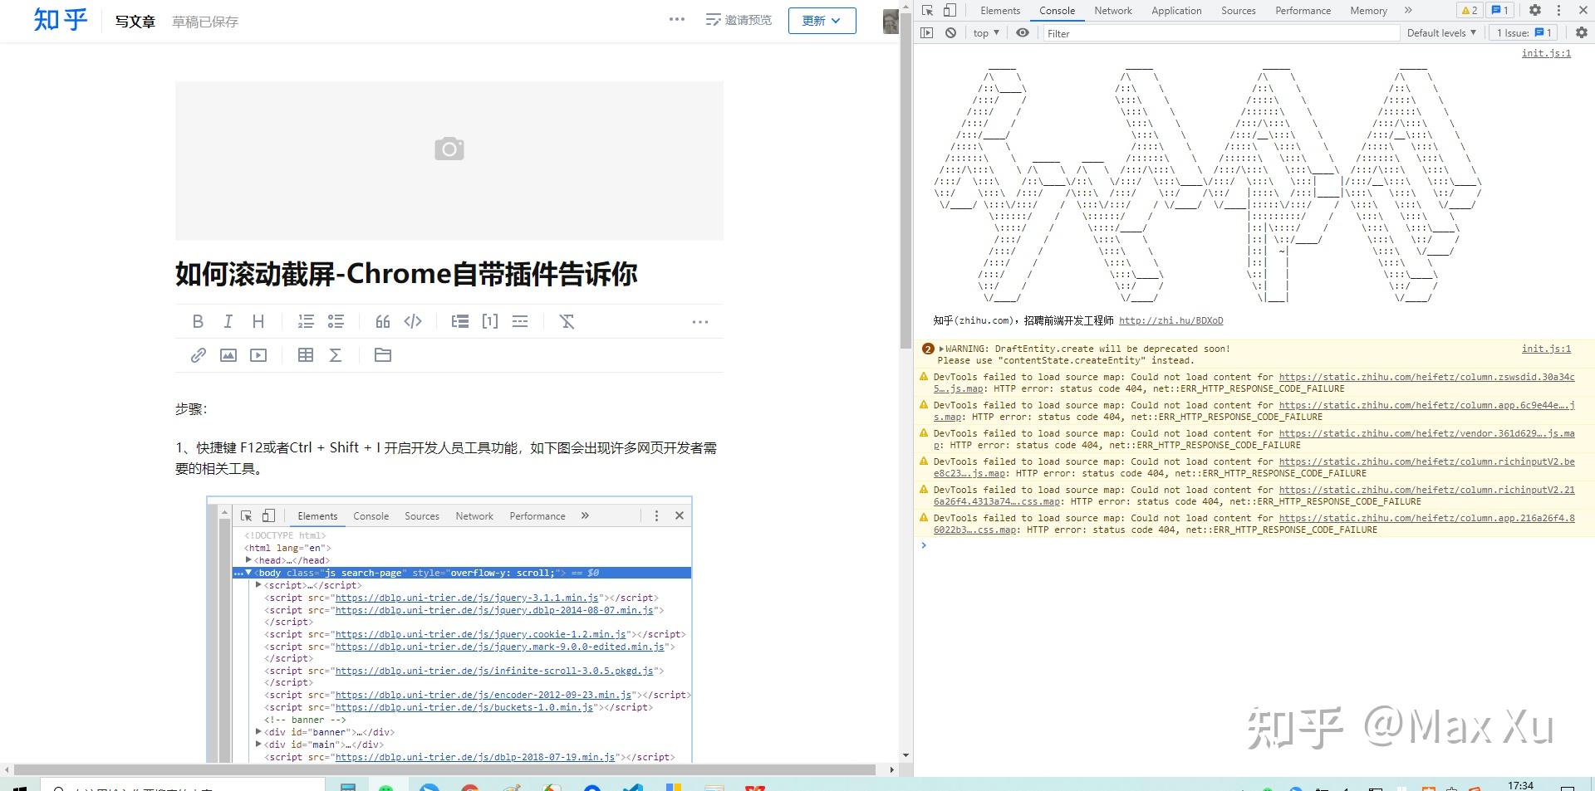Image resolution: width=1595 pixels, height=791 pixels.
Task: Activate DevTools inspect element picker
Action: [928, 10]
